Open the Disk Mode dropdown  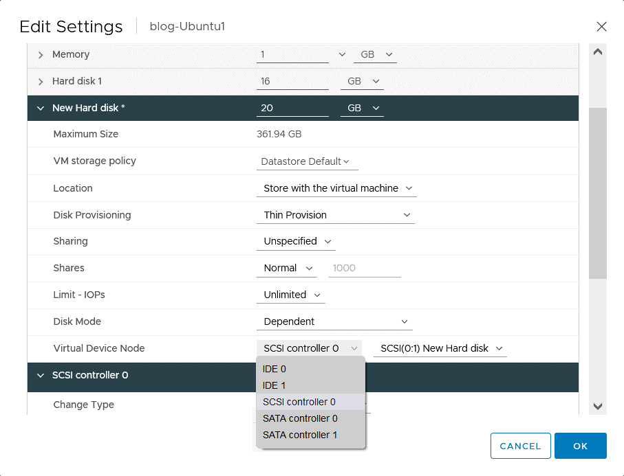pyautogui.click(x=334, y=321)
